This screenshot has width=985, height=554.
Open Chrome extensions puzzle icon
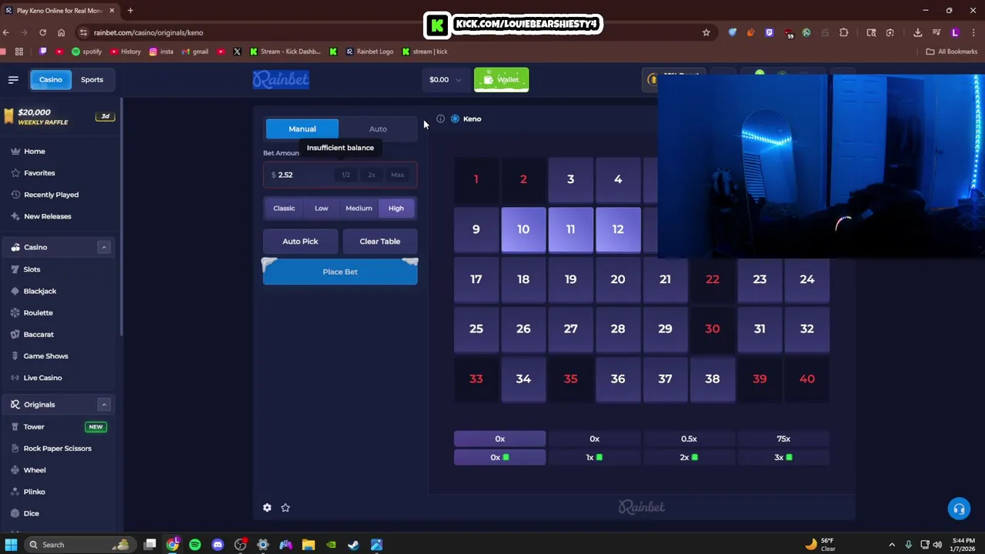point(843,32)
